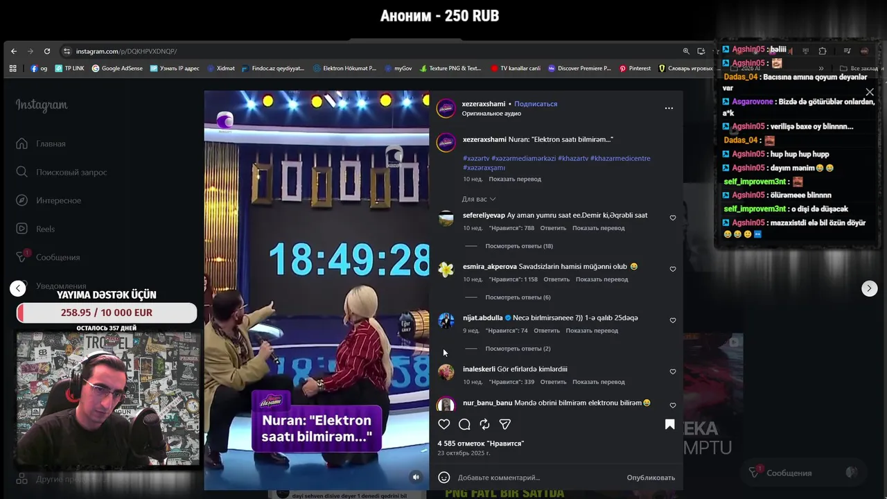
Task: Open the TP LINK bookmark
Action: tap(69, 69)
